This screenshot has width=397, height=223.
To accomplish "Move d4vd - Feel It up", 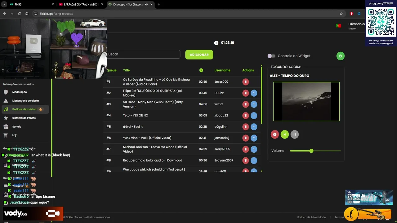I will coord(254,127).
